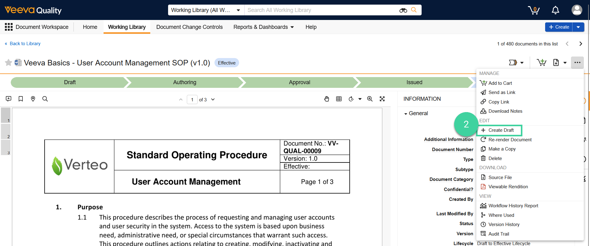The image size is (590, 246).
Task: Select page 1 thumbnail
Action: 6,115
